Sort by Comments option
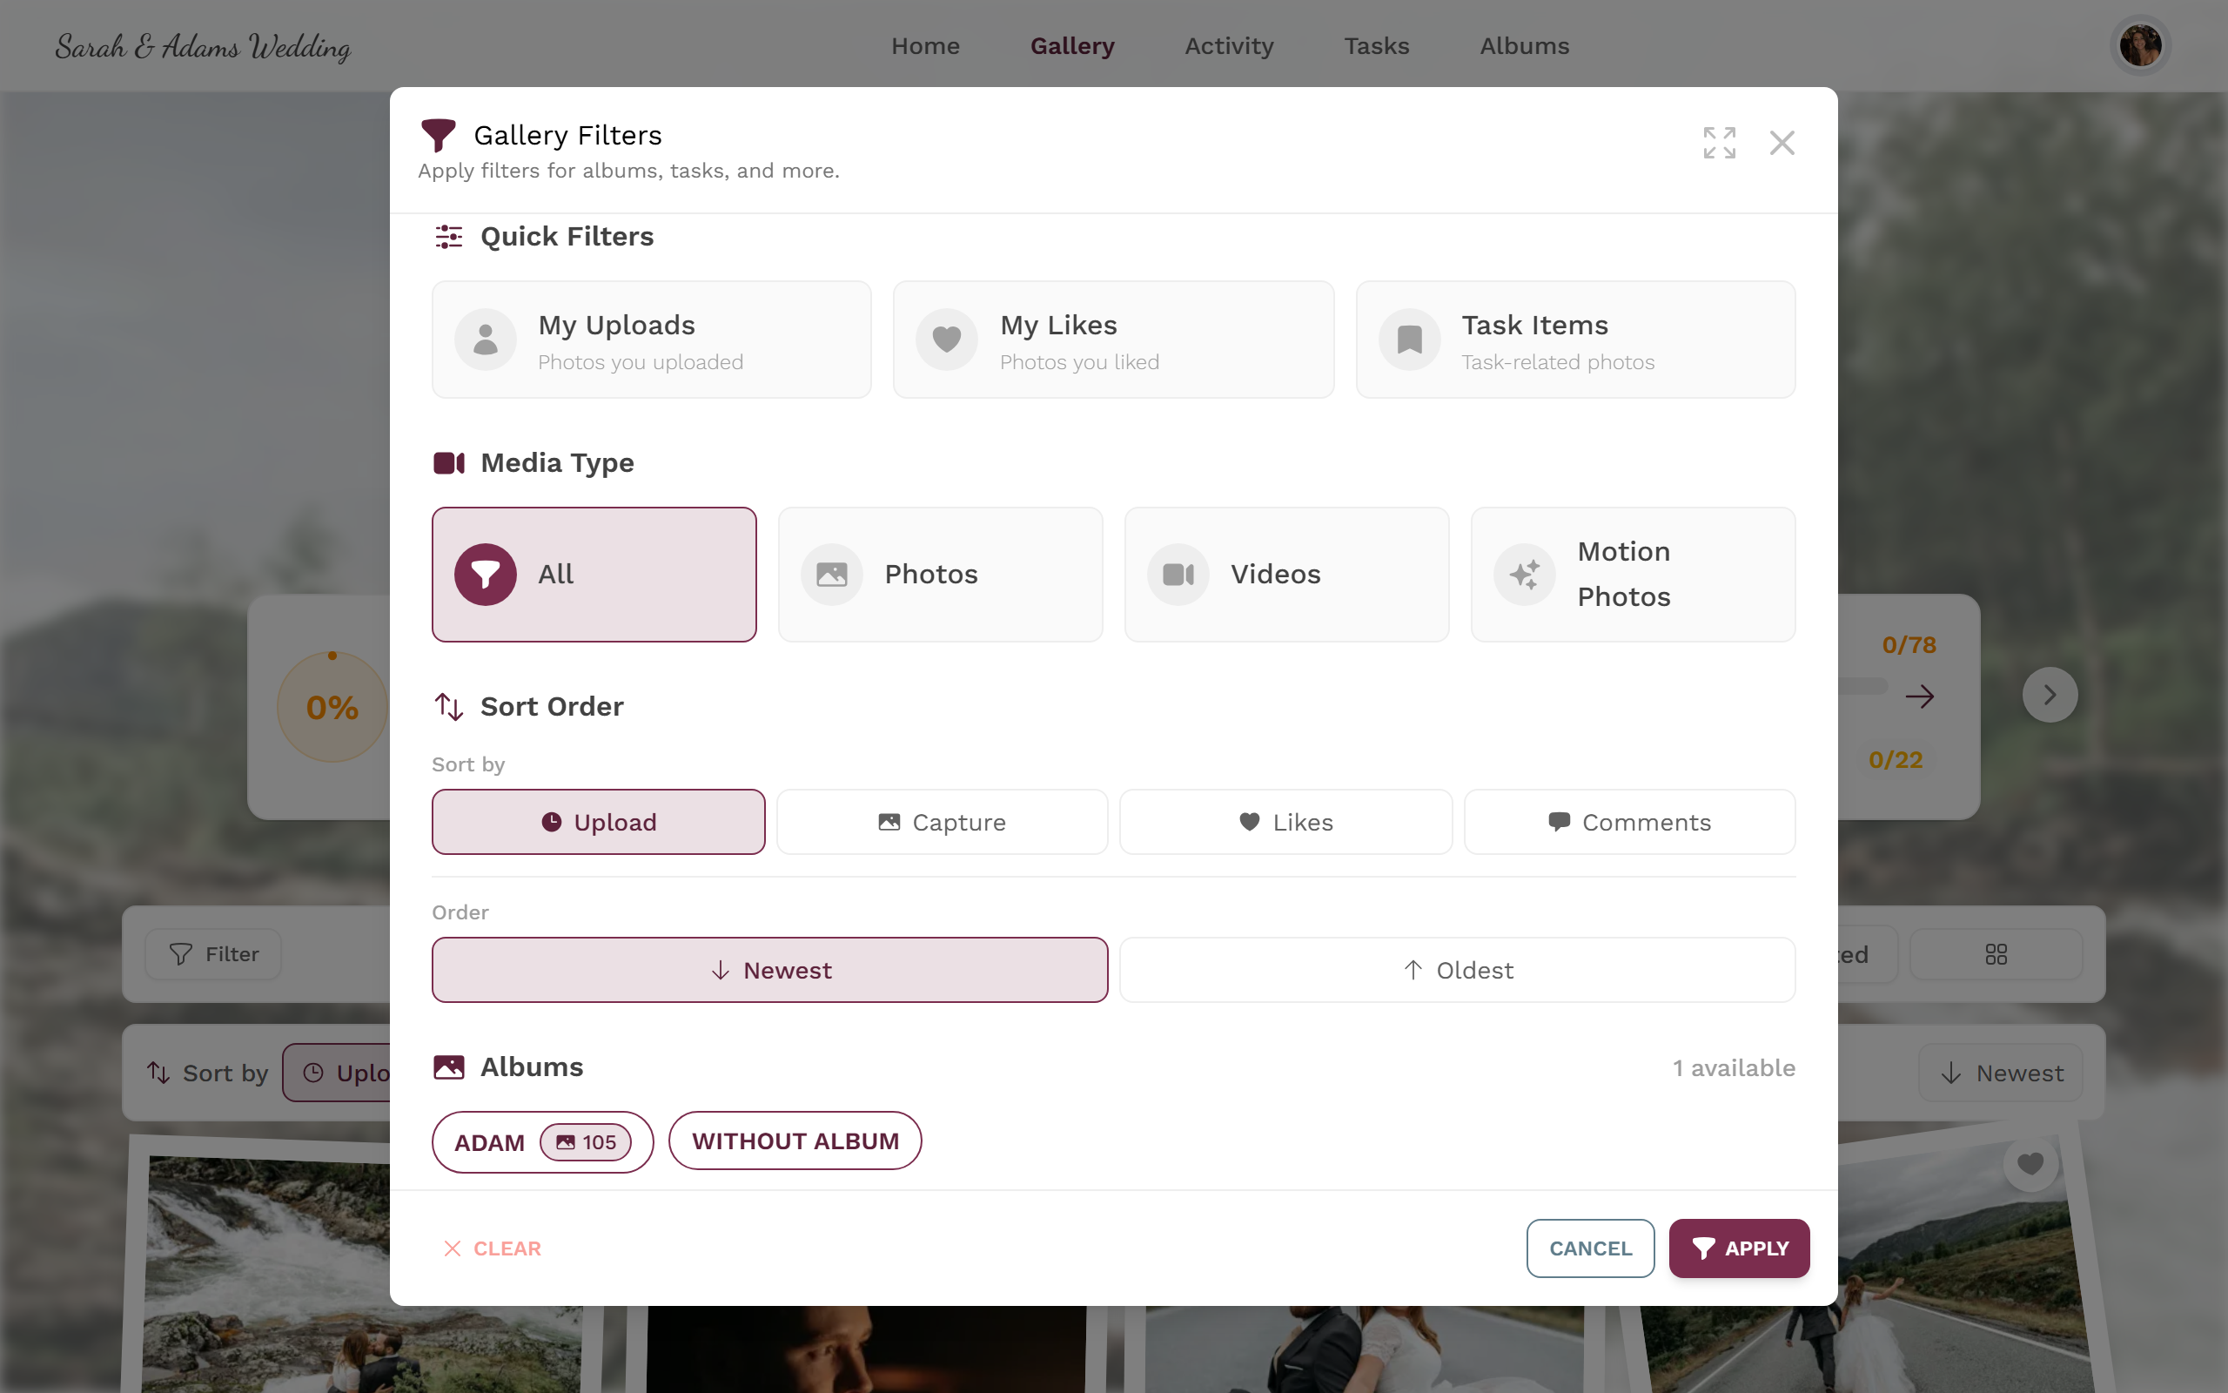This screenshot has width=2228, height=1393. click(1629, 822)
